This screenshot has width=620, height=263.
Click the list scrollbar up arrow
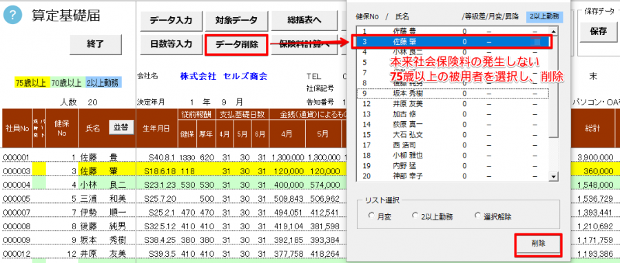coord(554,31)
